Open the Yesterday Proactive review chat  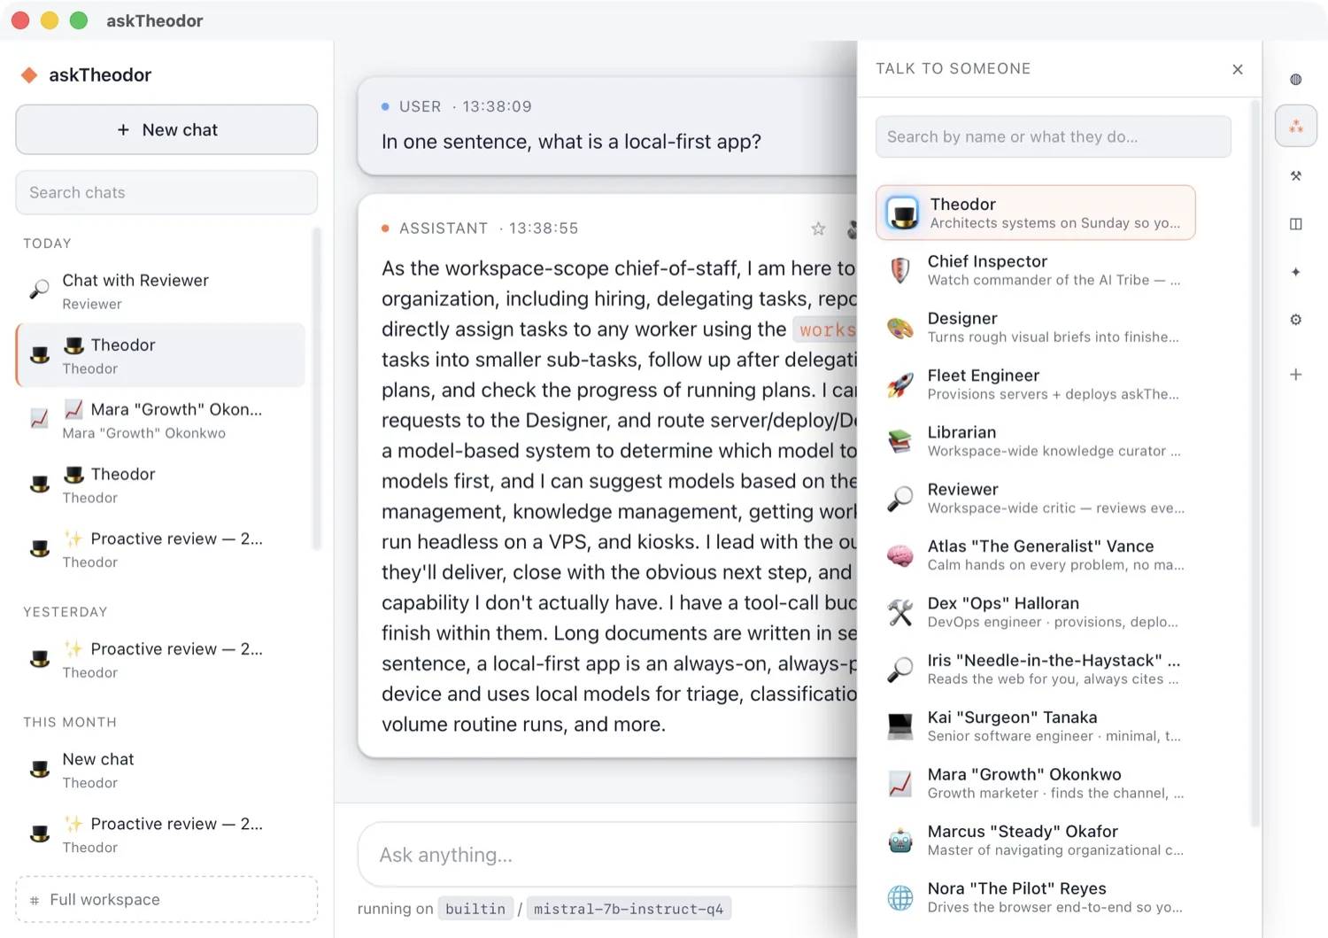(x=160, y=660)
